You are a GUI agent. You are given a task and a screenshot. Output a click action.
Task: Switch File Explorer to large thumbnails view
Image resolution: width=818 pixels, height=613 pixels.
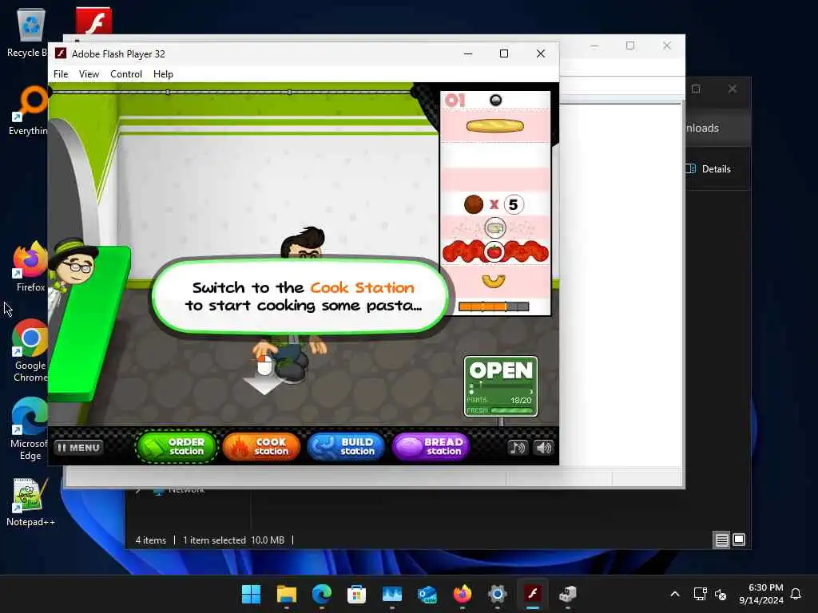tap(739, 540)
